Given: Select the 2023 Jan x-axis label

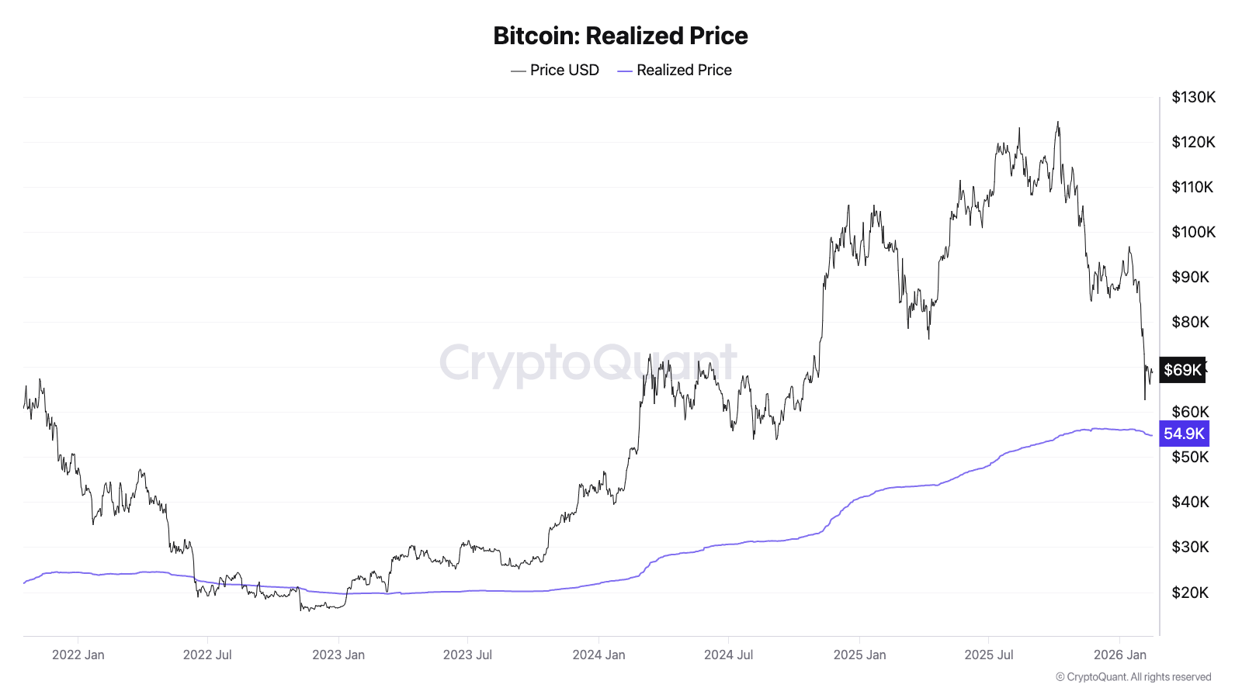Looking at the screenshot, I should click(x=338, y=655).
